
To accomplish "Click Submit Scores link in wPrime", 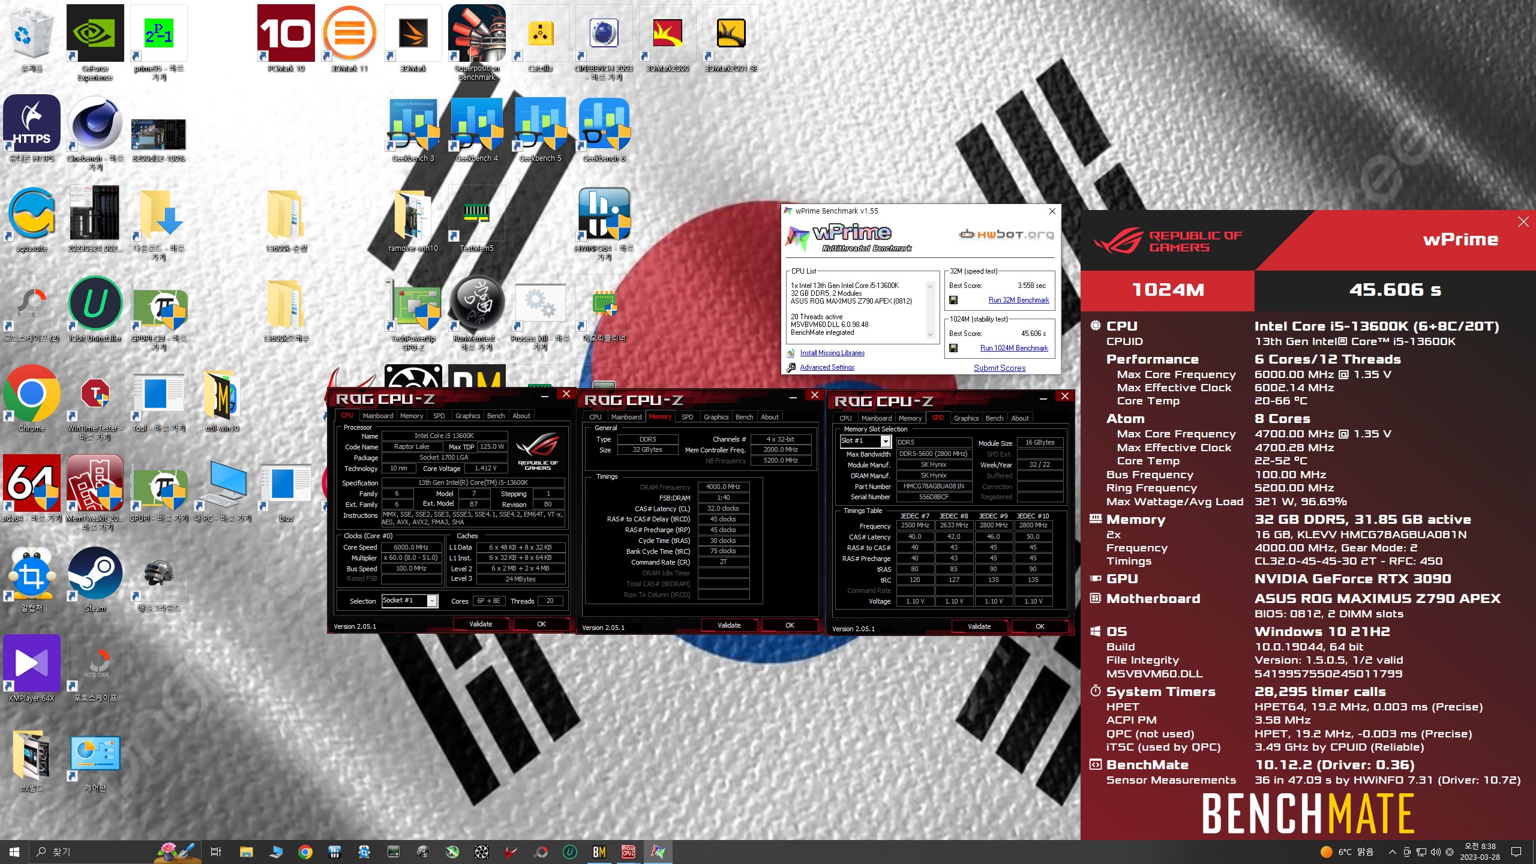I will (x=1000, y=368).
